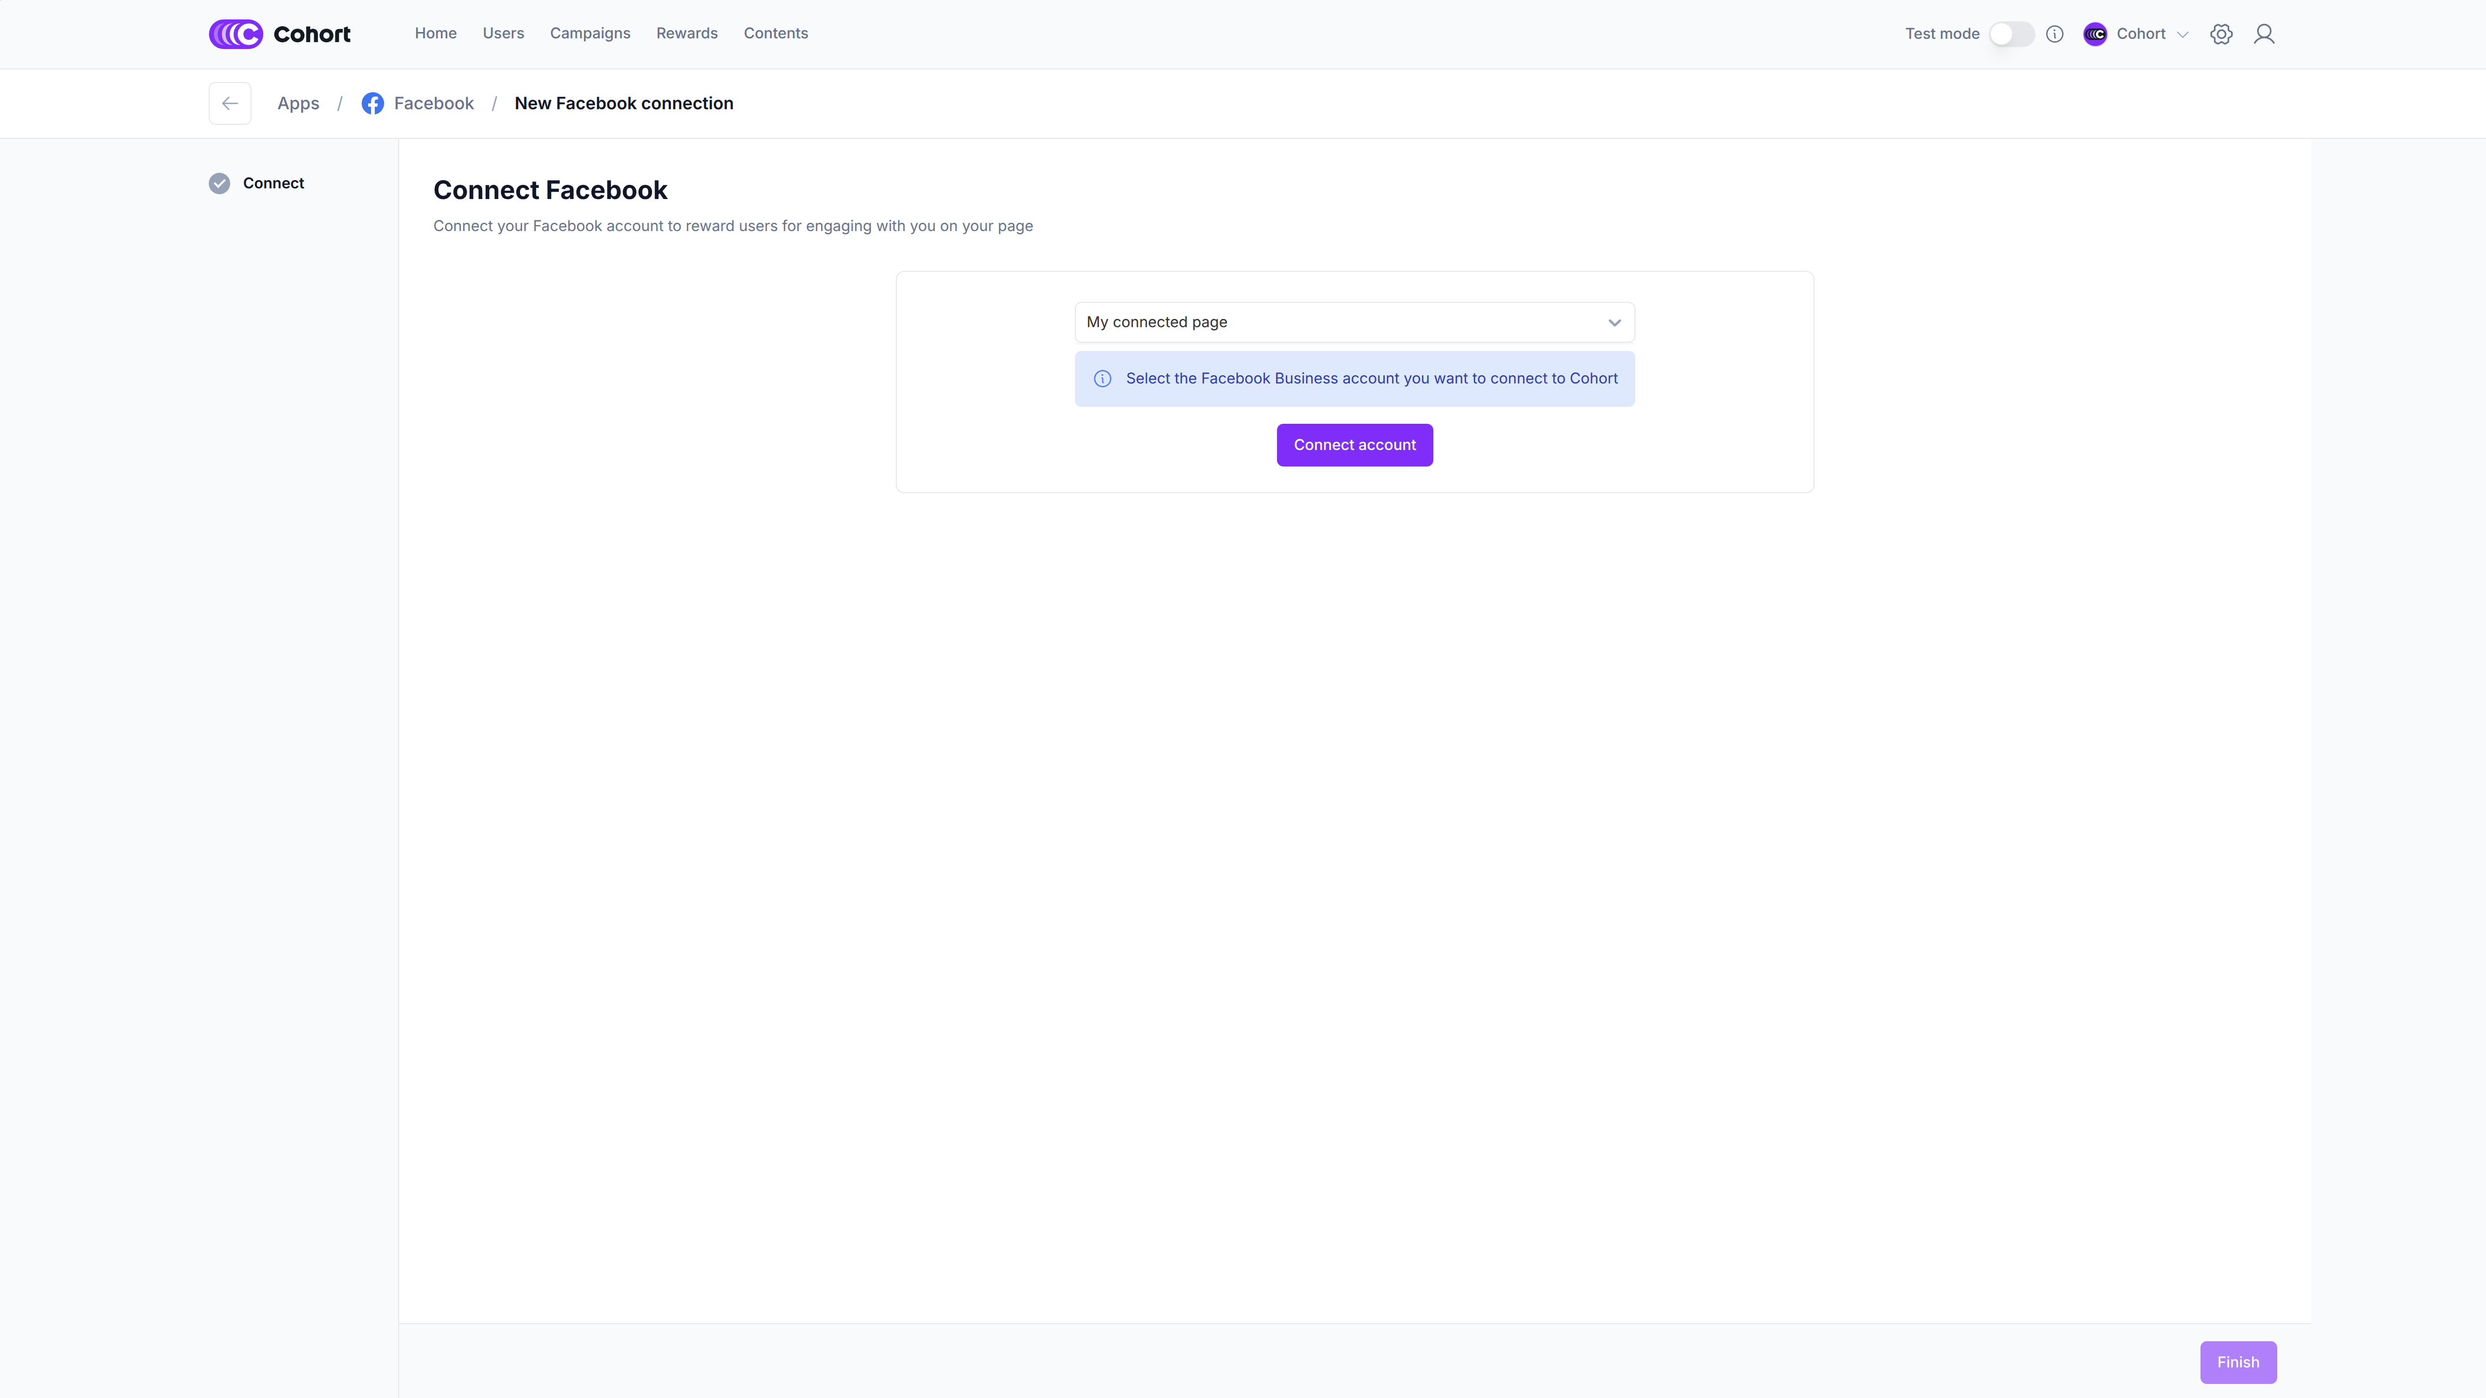Click the Facebook logo icon in breadcrumb
Viewport: 2486px width, 1398px height.
[x=372, y=103]
